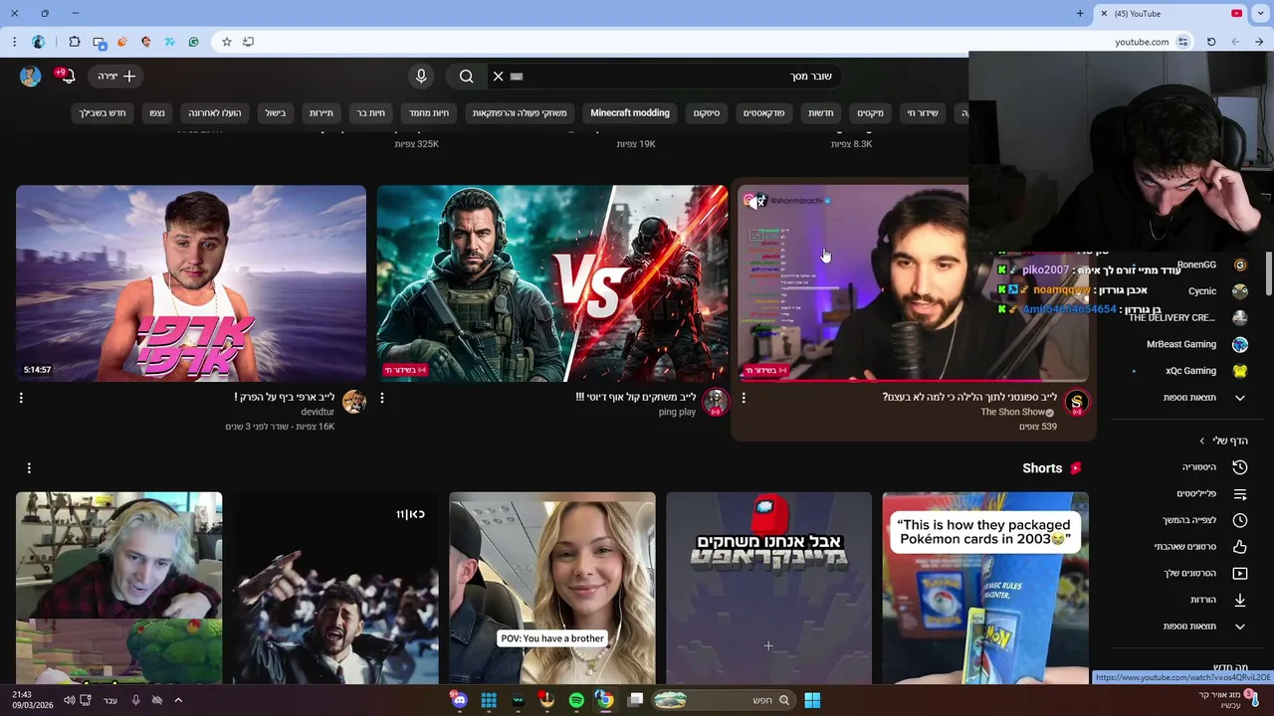Select the פודקאסטים filter chip
This screenshot has height=716, width=1274.
tap(764, 113)
